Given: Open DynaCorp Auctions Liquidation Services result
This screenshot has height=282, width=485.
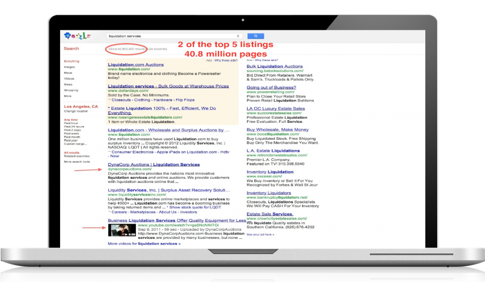Looking at the screenshot, I should (x=154, y=164).
